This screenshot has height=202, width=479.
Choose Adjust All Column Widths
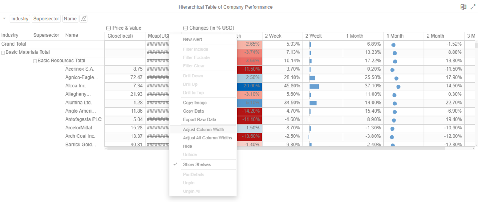(207, 138)
